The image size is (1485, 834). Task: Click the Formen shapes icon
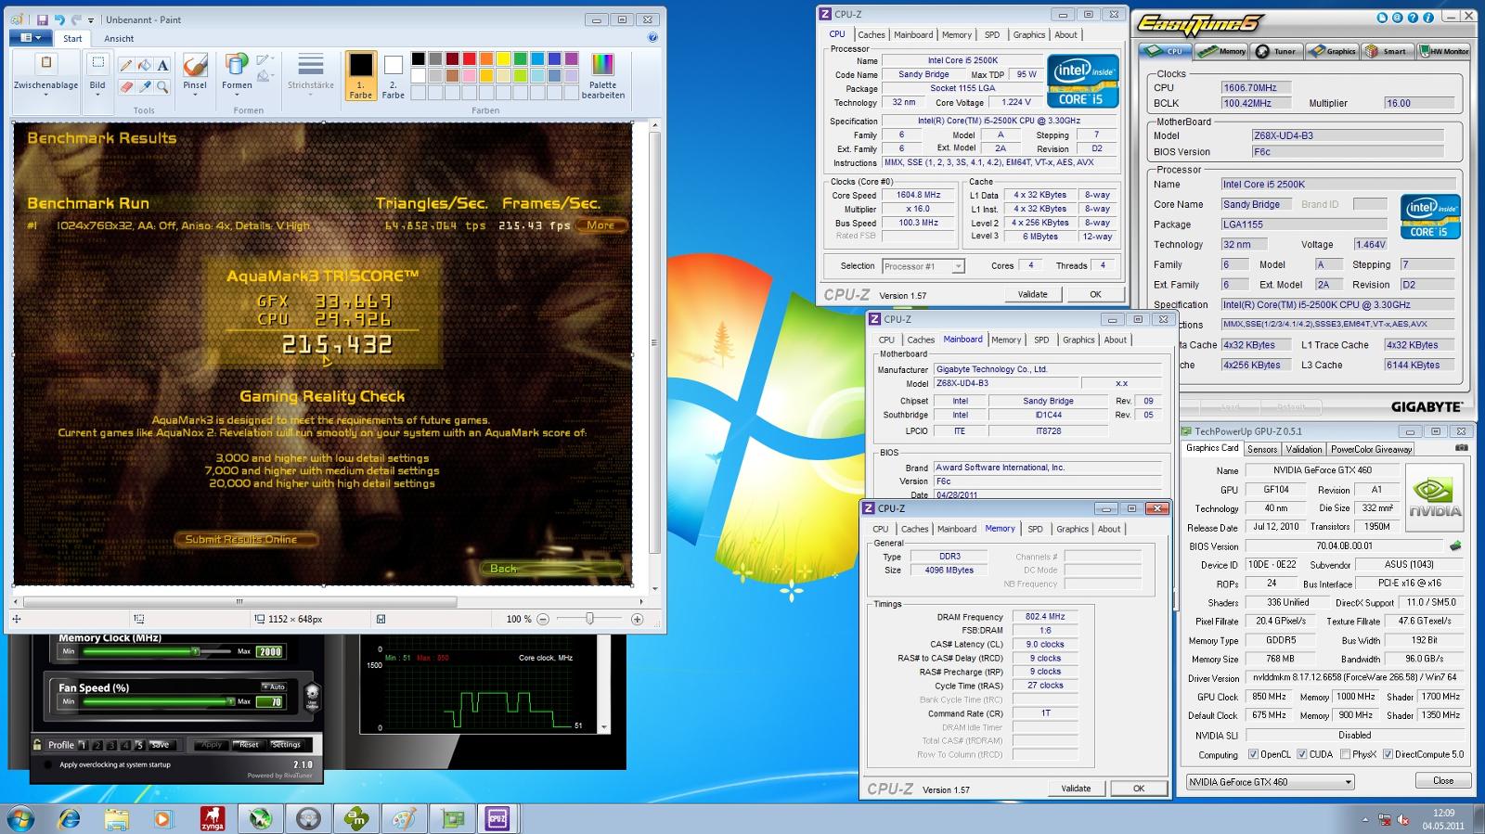coord(237,64)
